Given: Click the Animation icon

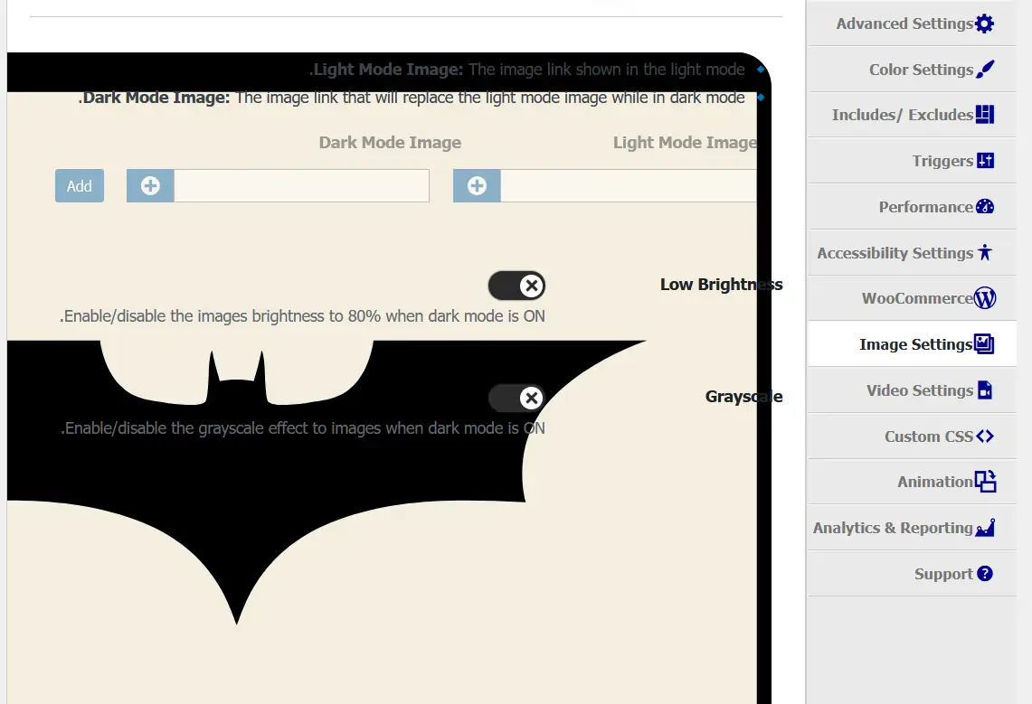Looking at the screenshot, I should (x=985, y=481).
